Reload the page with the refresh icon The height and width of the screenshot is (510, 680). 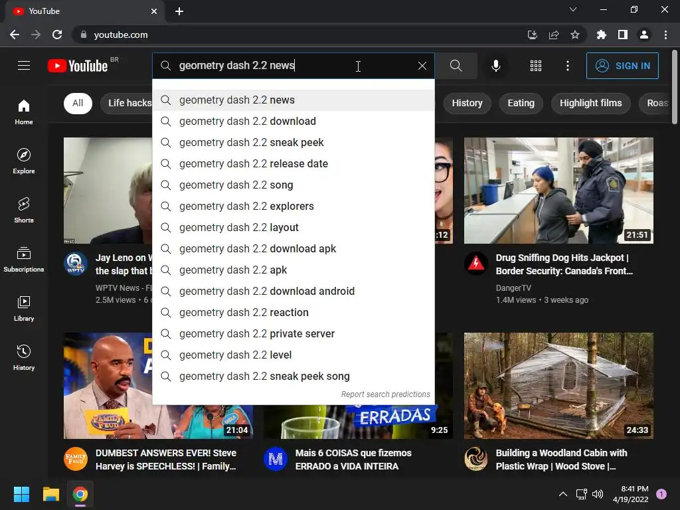[57, 35]
